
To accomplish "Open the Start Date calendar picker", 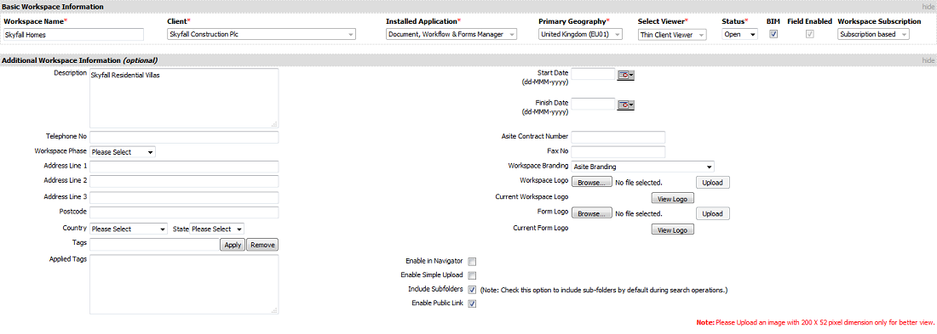I will pyautogui.click(x=625, y=75).
